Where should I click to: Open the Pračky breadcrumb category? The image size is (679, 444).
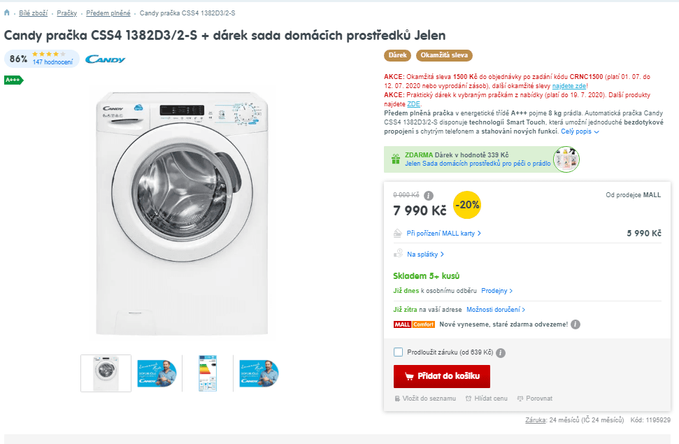[x=66, y=13]
